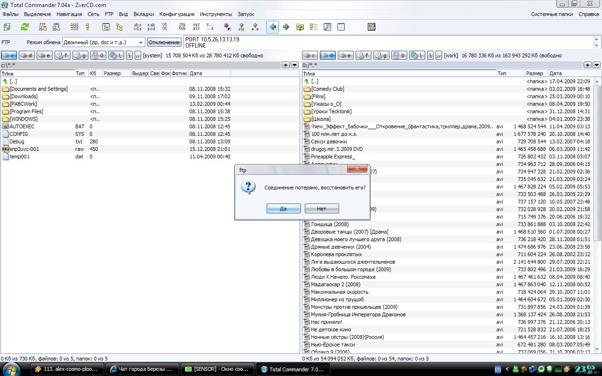
Task: Sort by name using ab.x cd.y icon
Action: point(137,27)
